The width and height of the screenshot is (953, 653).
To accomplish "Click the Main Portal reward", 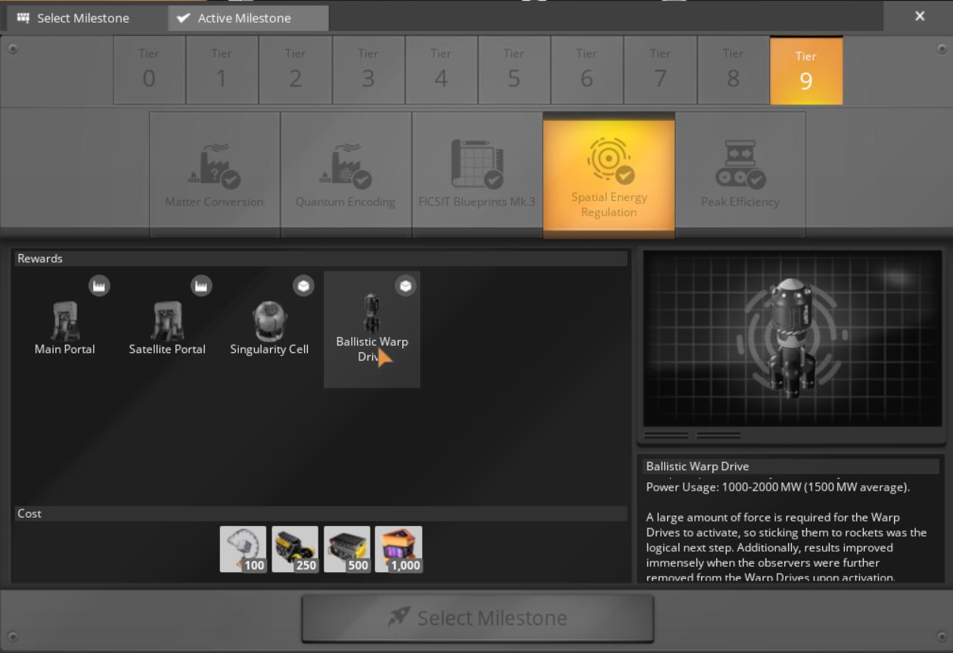I will (x=65, y=330).
